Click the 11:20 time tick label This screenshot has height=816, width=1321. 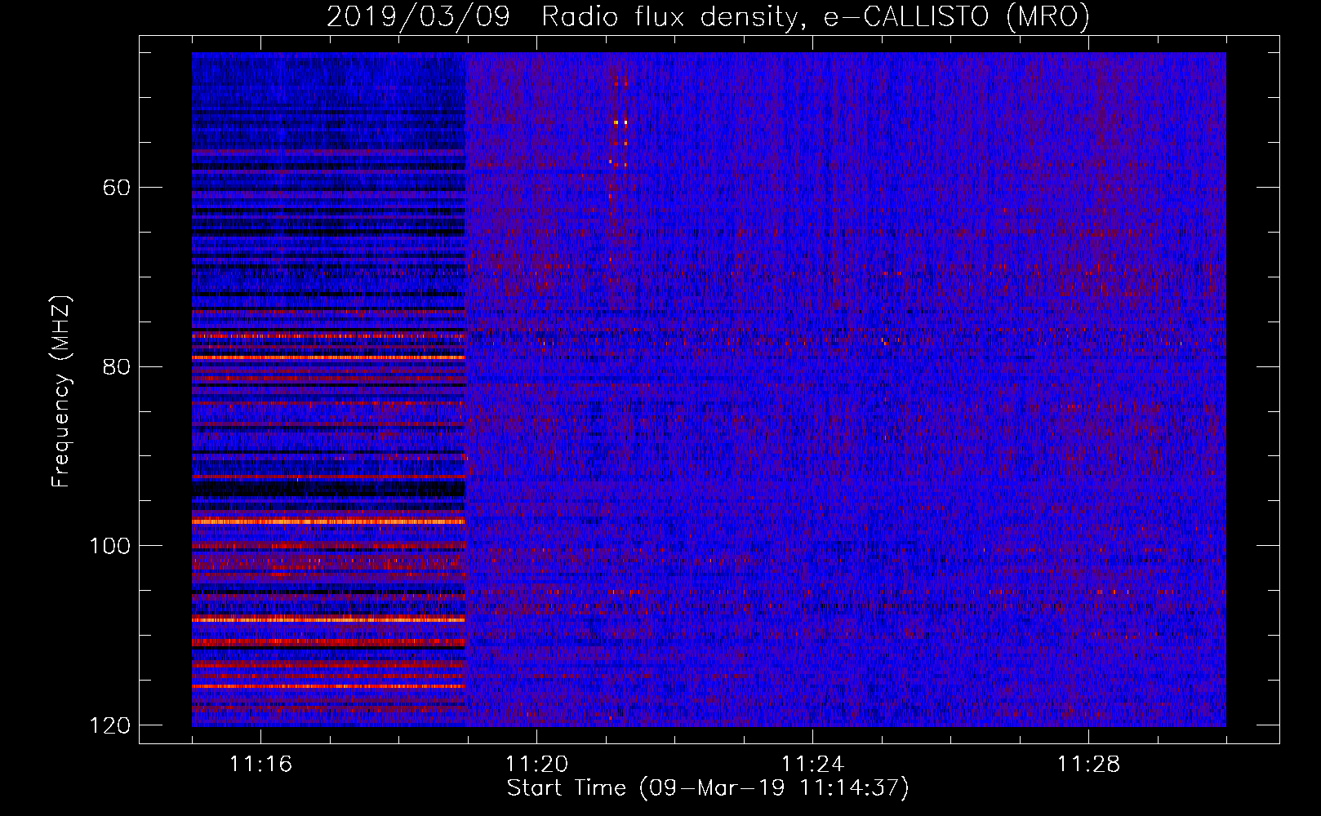(536, 765)
